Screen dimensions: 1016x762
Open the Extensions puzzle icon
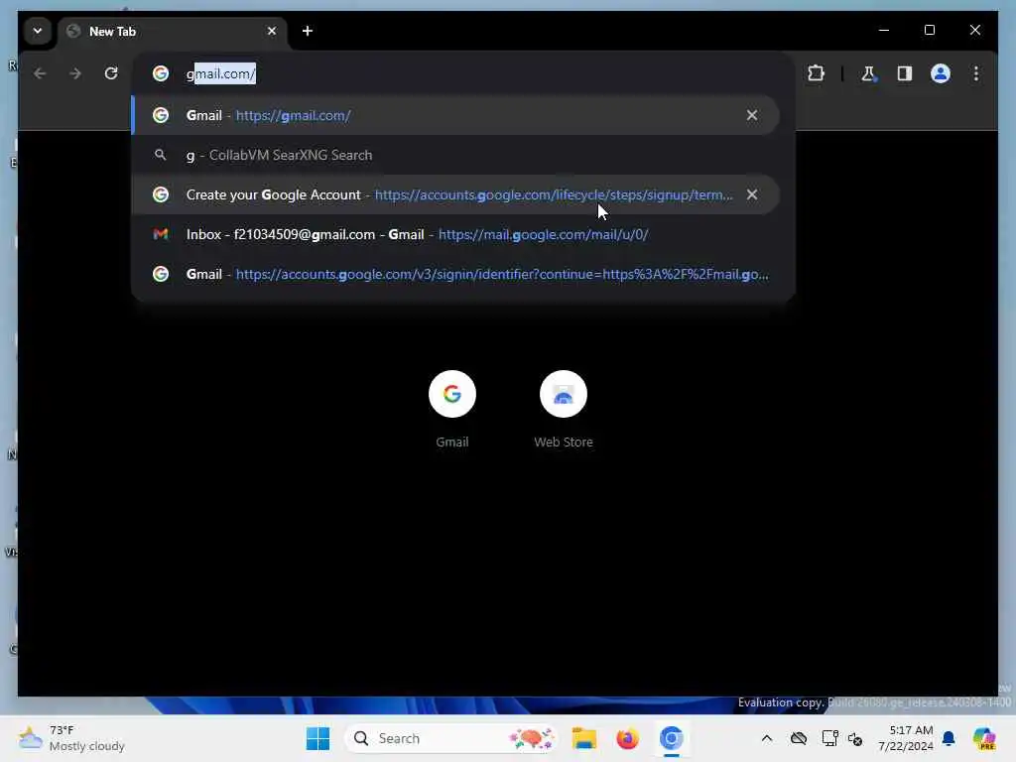816,73
